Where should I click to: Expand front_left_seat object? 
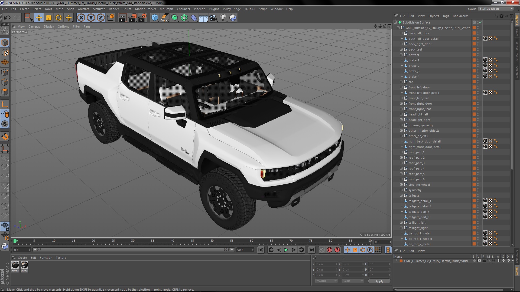tap(401, 98)
